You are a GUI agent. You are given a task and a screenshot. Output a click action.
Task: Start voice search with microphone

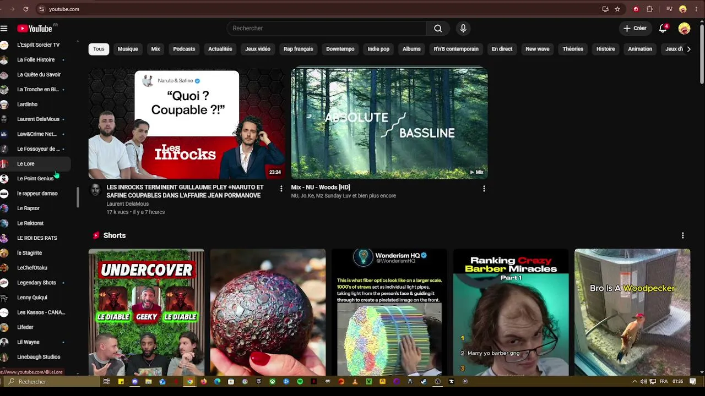463,29
